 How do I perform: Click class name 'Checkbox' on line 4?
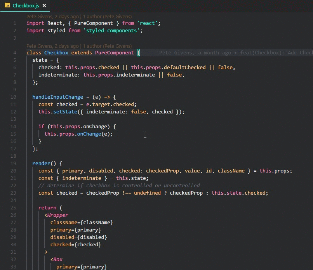coord(56,53)
